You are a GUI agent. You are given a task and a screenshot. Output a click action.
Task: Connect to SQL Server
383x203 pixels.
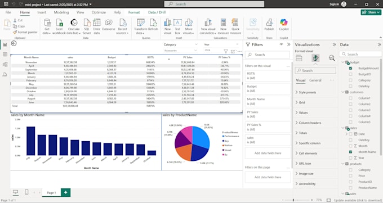pos(87,26)
